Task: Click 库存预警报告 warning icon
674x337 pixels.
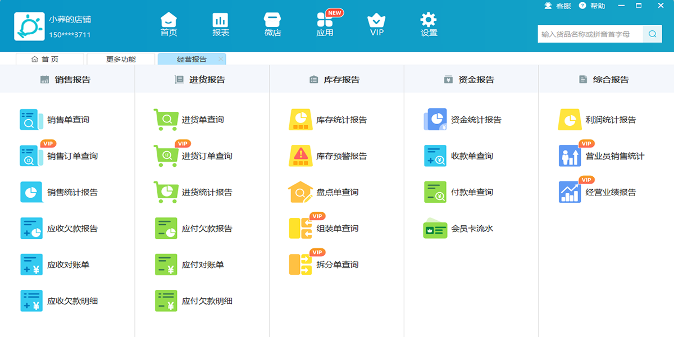Action: coord(300,156)
